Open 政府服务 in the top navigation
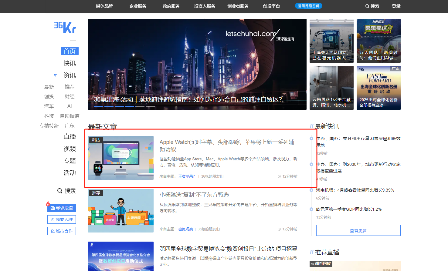Image resolution: width=448 pixels, height=271 pixels. click(171, 6)
